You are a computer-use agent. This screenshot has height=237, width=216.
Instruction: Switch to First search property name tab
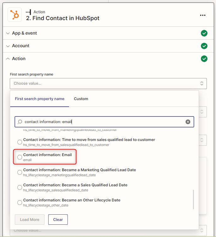(x=39, y=99)
